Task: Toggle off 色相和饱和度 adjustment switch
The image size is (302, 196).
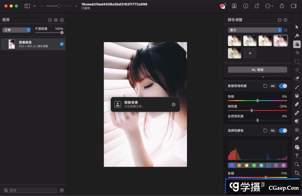Action: coord(283,86)
